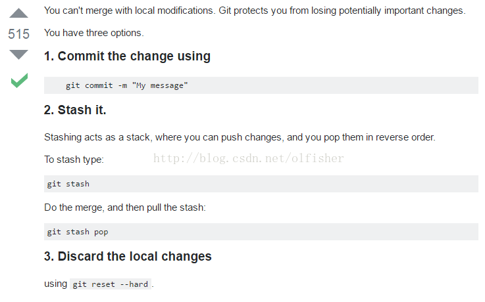Upvote the answer with the up arrow
Screen dimensions: 485x302
click(19, 12)
